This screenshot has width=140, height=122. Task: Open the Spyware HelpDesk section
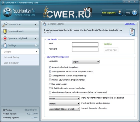[20, 38]
